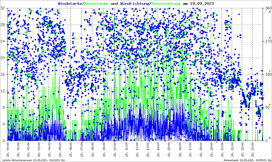Click the "19. 11:00" time axis label
272x162 pixels.
[x=126, y=150]
